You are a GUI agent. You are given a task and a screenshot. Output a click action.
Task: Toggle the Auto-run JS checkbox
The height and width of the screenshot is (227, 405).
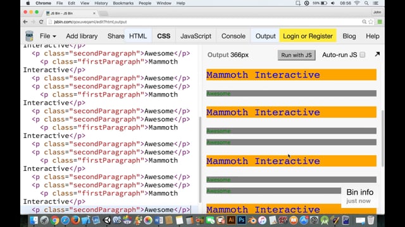tap(363, 55)
